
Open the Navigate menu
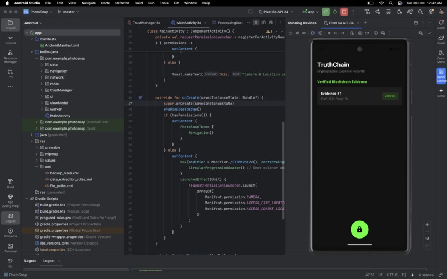[89, 3]
